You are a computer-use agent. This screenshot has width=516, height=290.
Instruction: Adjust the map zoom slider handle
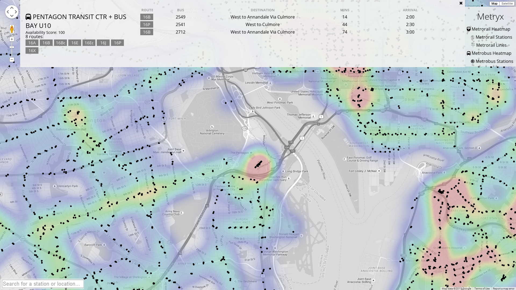coord(12,47)
